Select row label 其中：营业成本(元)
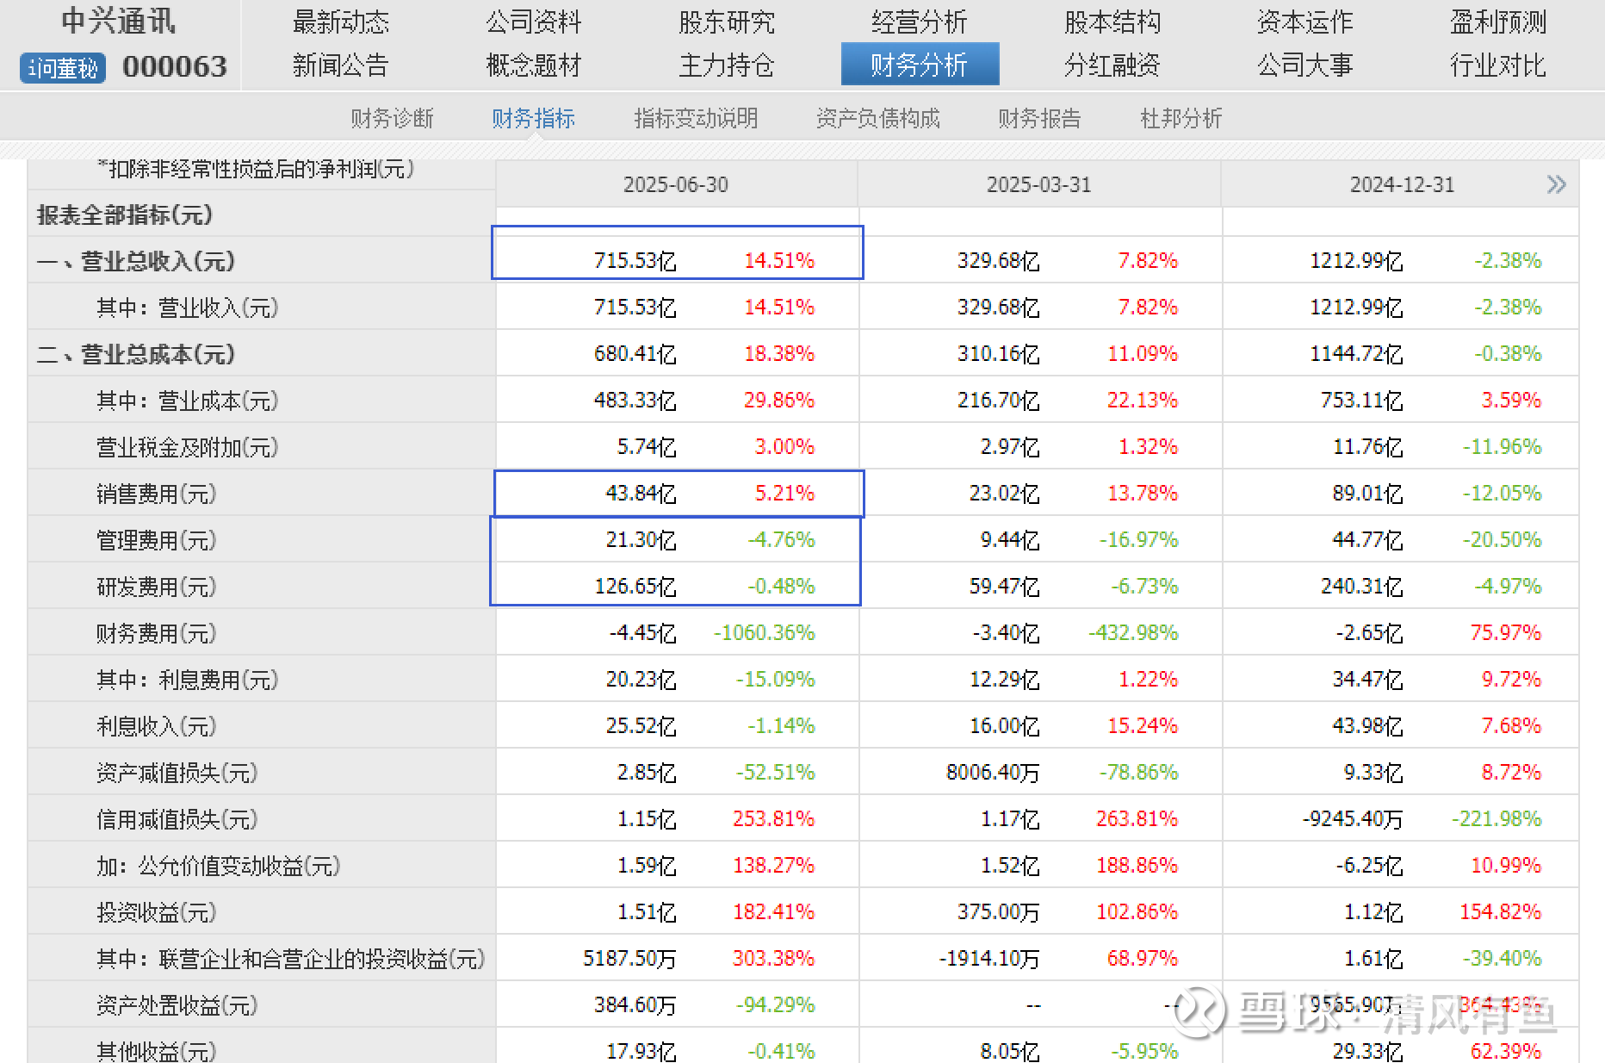This screenshot has height=1063, width=1605. (x=188, y=401)
